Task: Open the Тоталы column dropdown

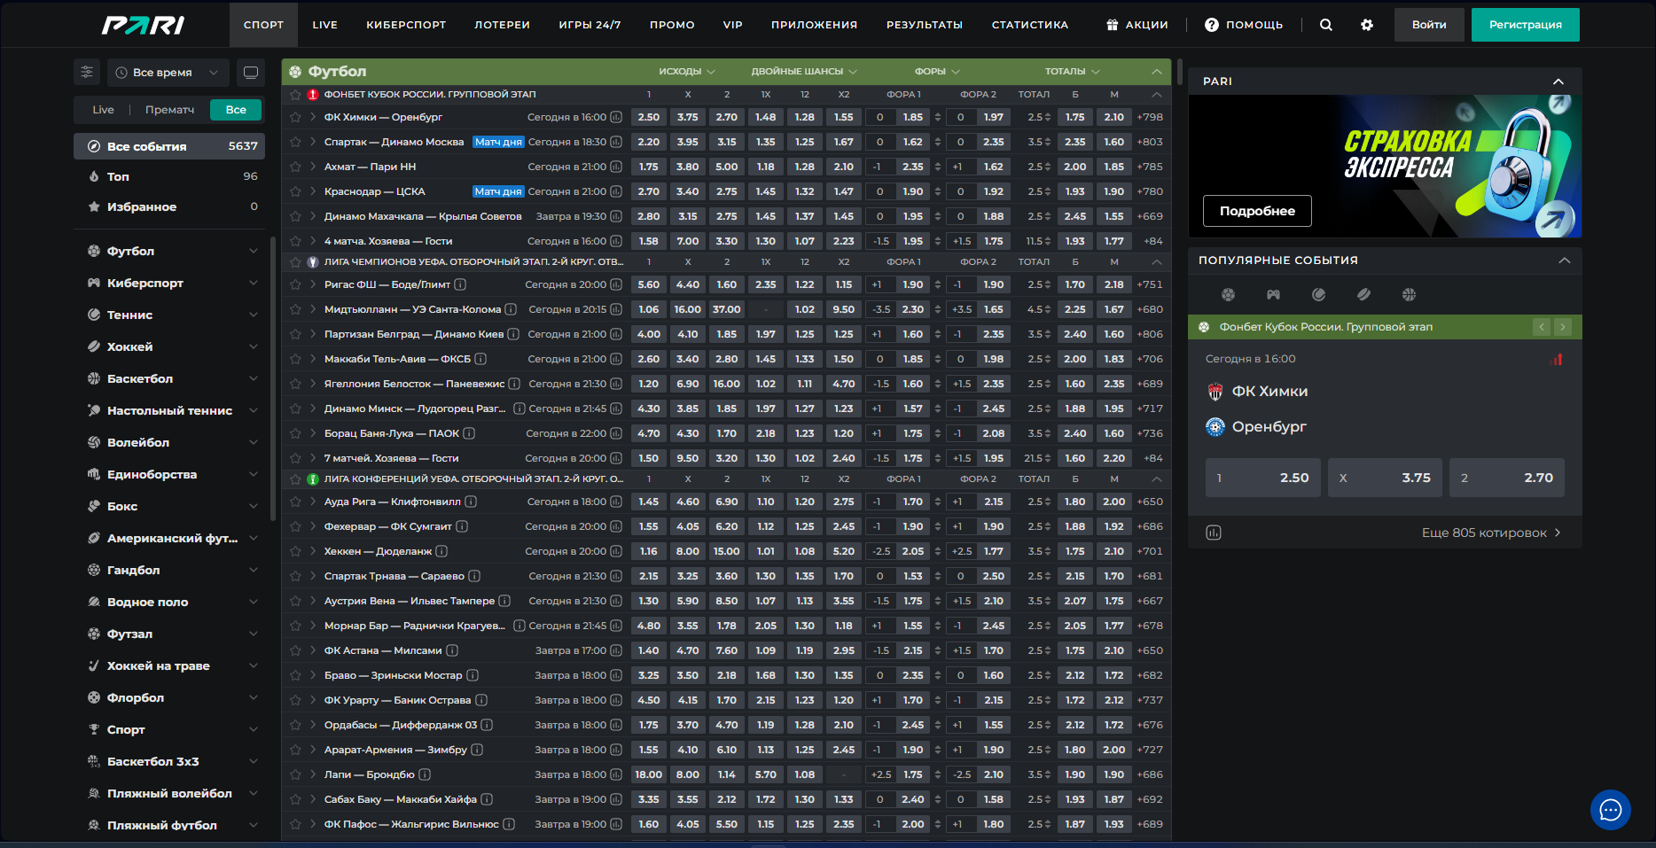Action: point(1072,72)
